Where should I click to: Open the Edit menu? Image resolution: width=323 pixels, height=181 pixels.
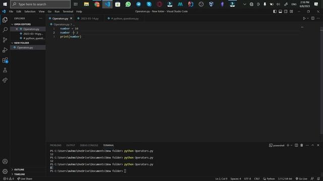click(x=19, y=12)
